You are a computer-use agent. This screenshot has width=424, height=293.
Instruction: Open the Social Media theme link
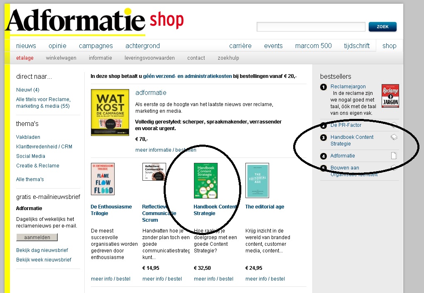31,156
